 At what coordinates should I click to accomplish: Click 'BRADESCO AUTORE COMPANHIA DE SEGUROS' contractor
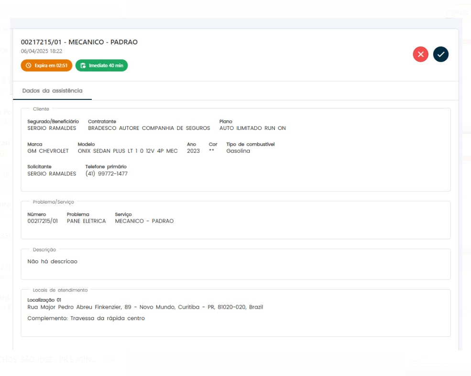149,128
